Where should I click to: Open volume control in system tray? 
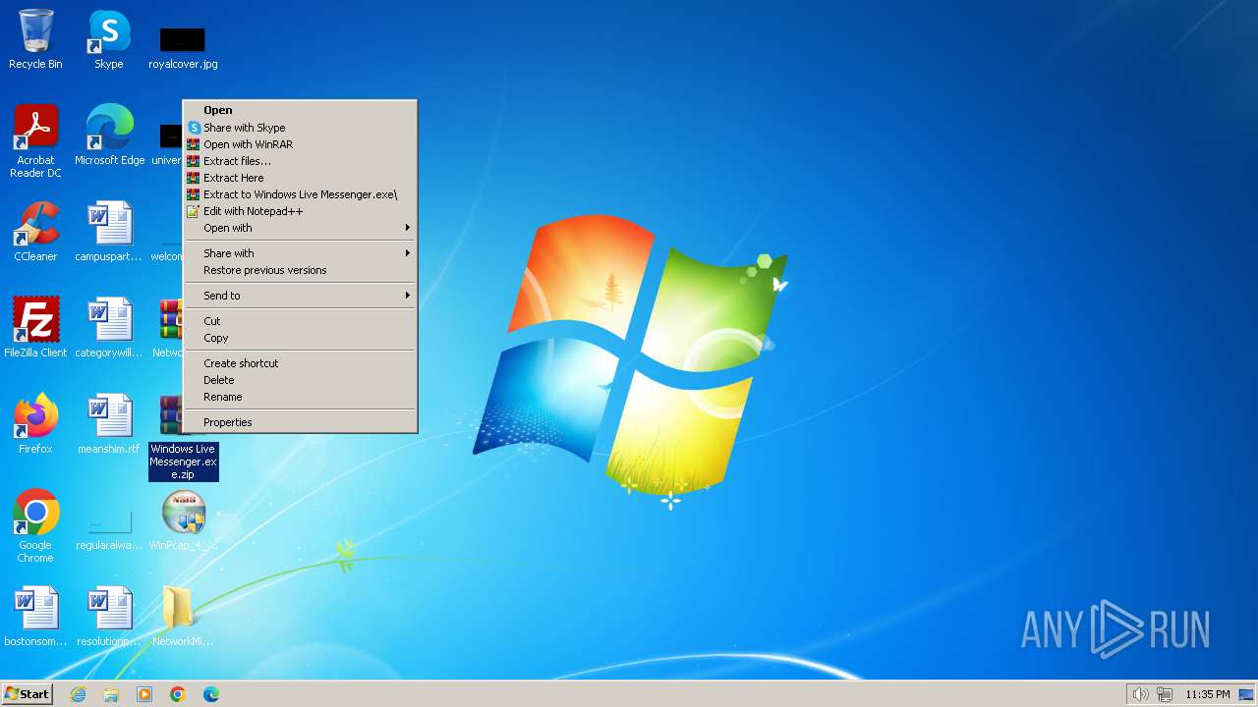coord(1140,694)
